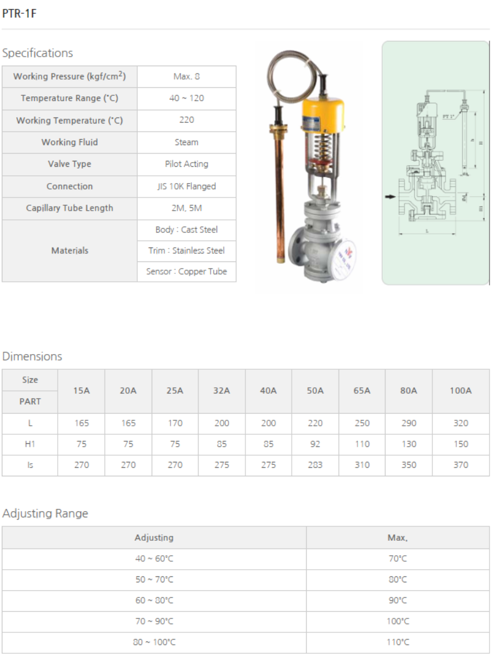This screenshot has height=657, width=492.
Task: Click the Body : Cast Steel cell
Action: coord(186,229)
